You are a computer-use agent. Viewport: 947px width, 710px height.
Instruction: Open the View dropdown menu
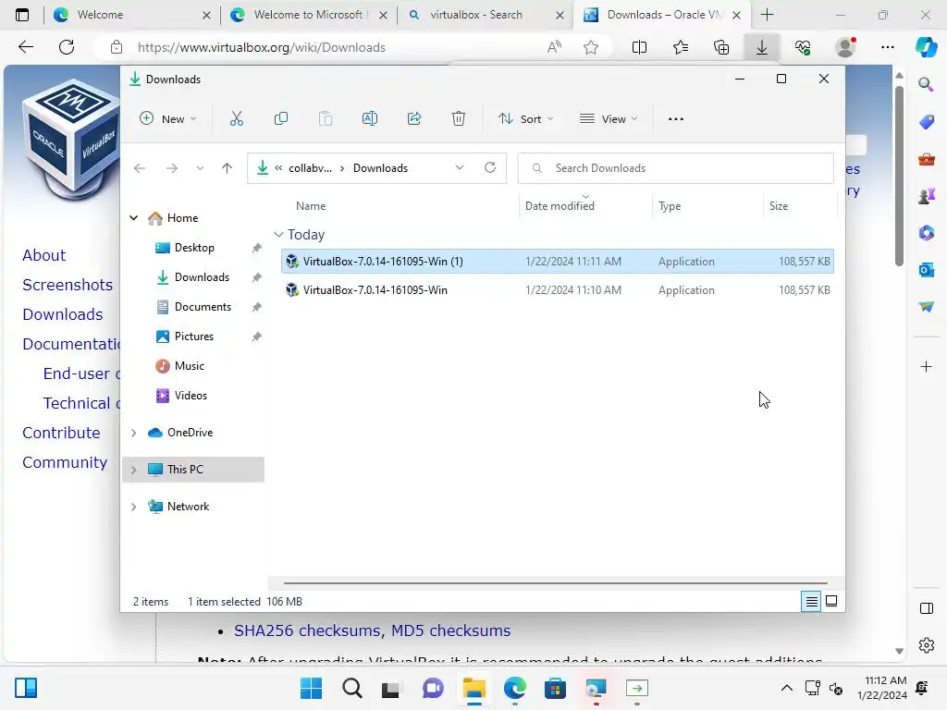click(609, 119)
